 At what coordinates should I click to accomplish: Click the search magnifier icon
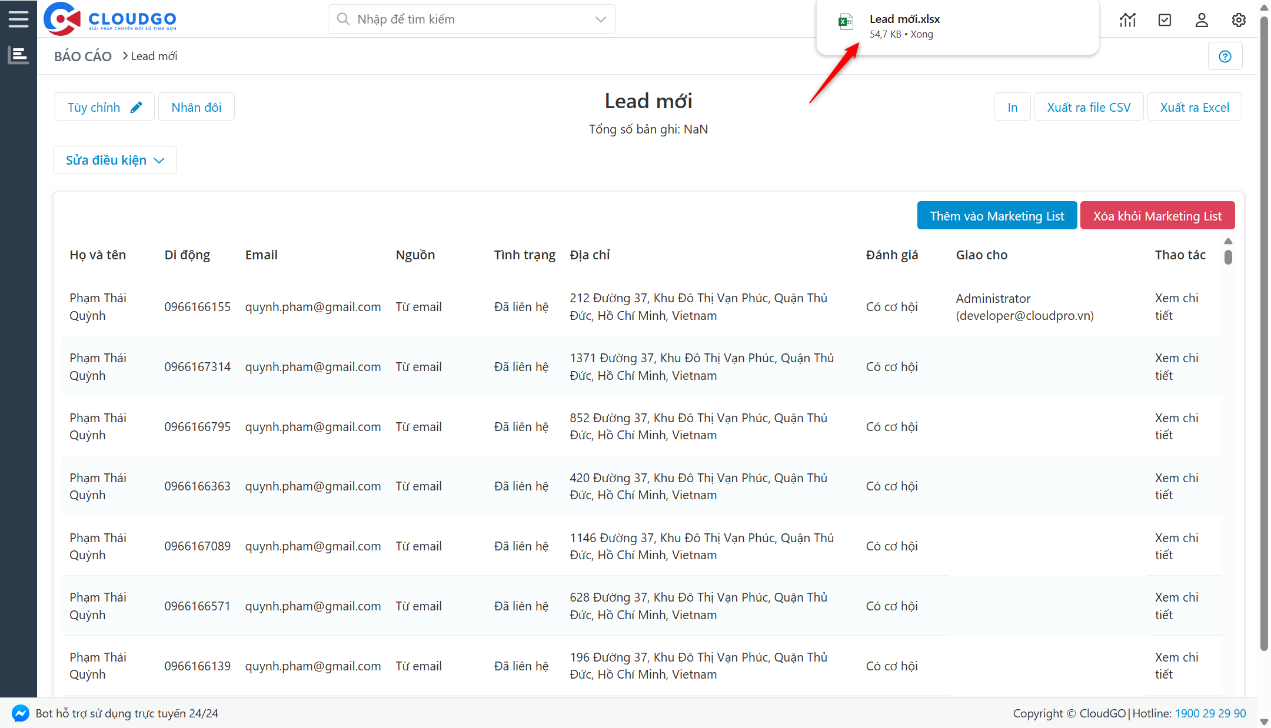tap(343, 19)
